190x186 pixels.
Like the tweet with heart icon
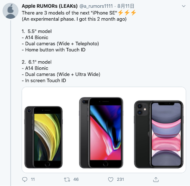[111, 180]
